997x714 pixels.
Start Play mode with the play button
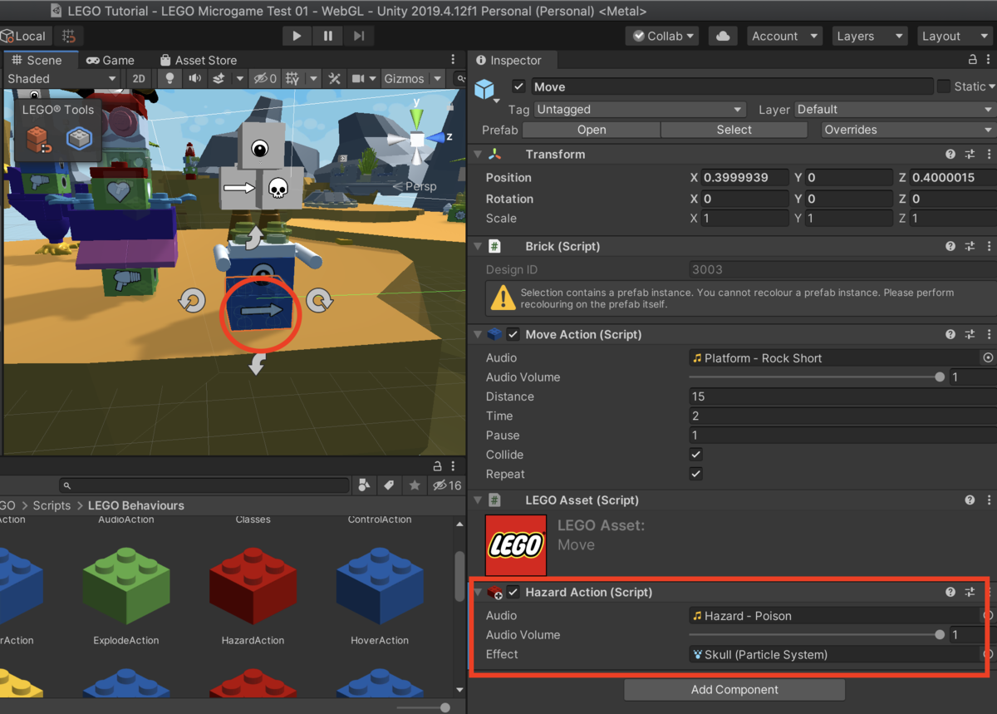(297, 36)
